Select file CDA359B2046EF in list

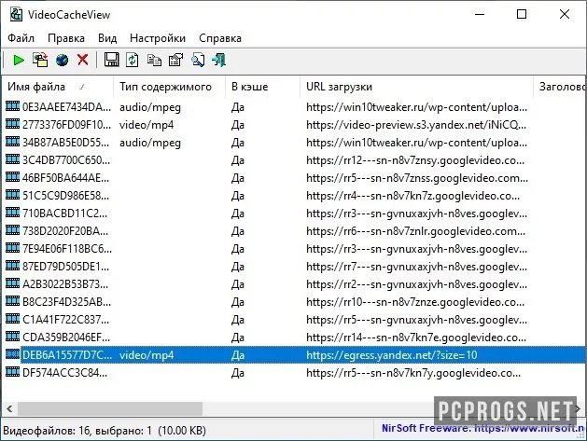coord(66,338)
